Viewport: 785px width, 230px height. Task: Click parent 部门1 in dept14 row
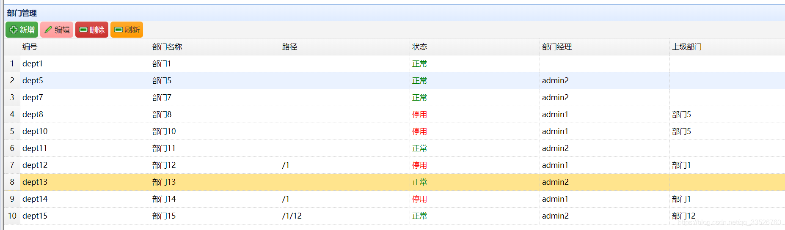point(681,199)
